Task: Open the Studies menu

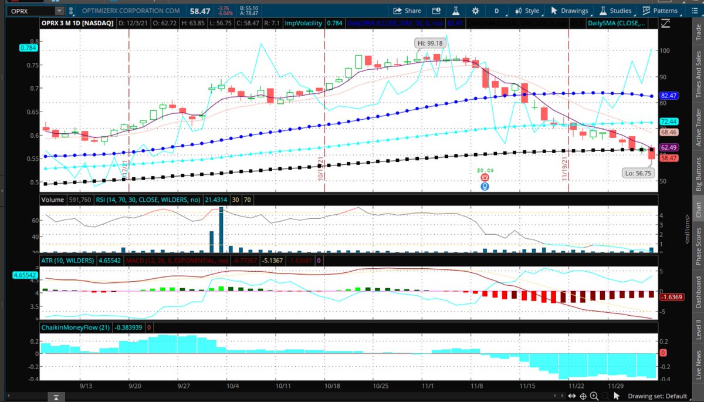Action: click(x=615, y=11)
